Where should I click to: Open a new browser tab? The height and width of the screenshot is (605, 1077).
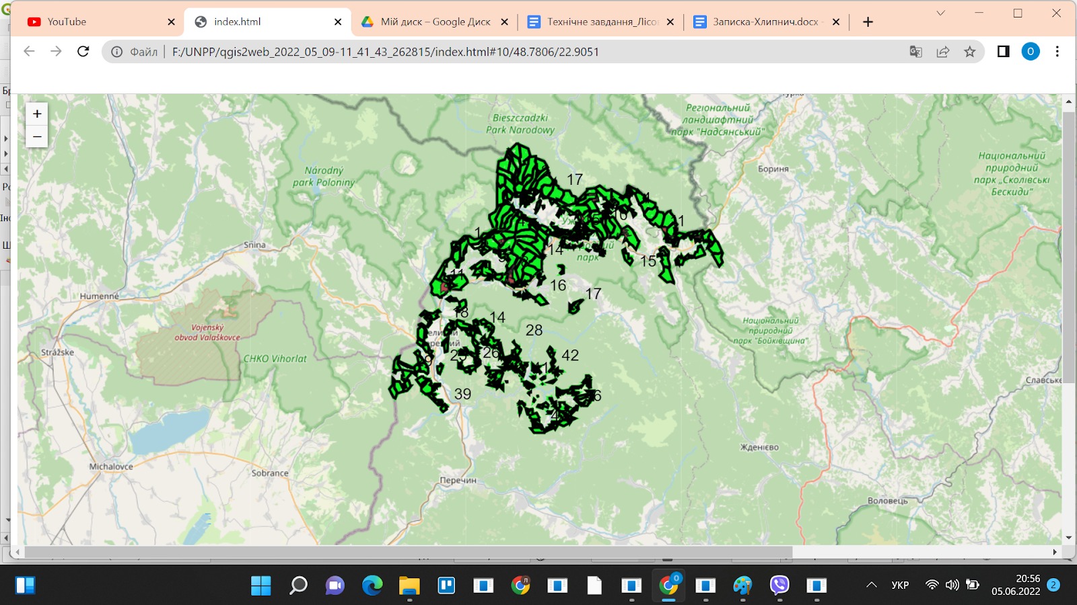[x=868, y=22]
